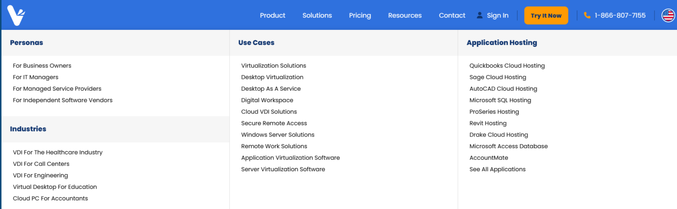Open Cloud VDI Solutions

tap(269, 112)
